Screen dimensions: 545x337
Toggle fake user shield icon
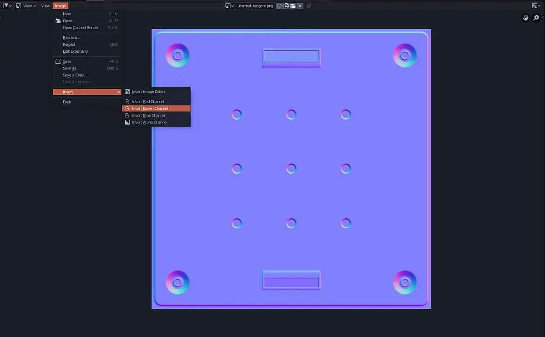pyautogui.click(x=279, y=6)
